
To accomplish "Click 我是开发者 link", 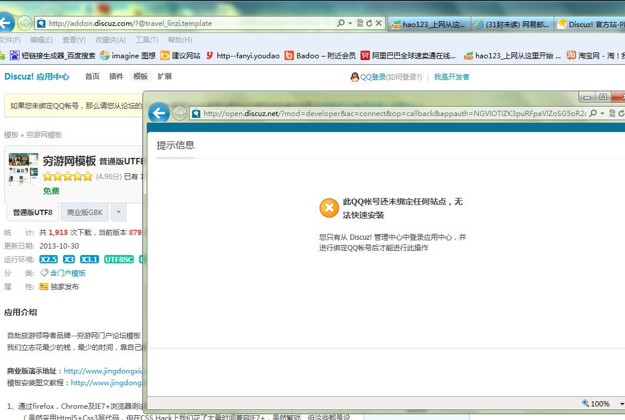I will (x=452, y=77).
